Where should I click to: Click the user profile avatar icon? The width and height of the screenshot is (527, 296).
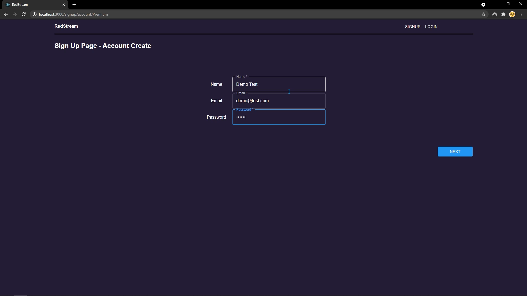click(x=512, y=14)
